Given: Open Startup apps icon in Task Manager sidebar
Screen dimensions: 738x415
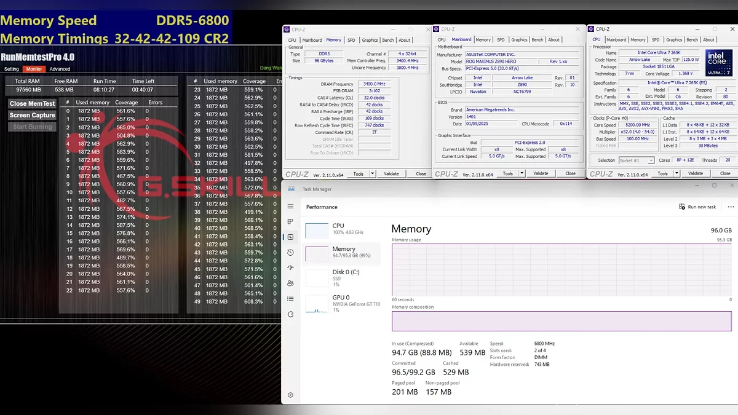Looking at the screenshot, I should (291, 268).
